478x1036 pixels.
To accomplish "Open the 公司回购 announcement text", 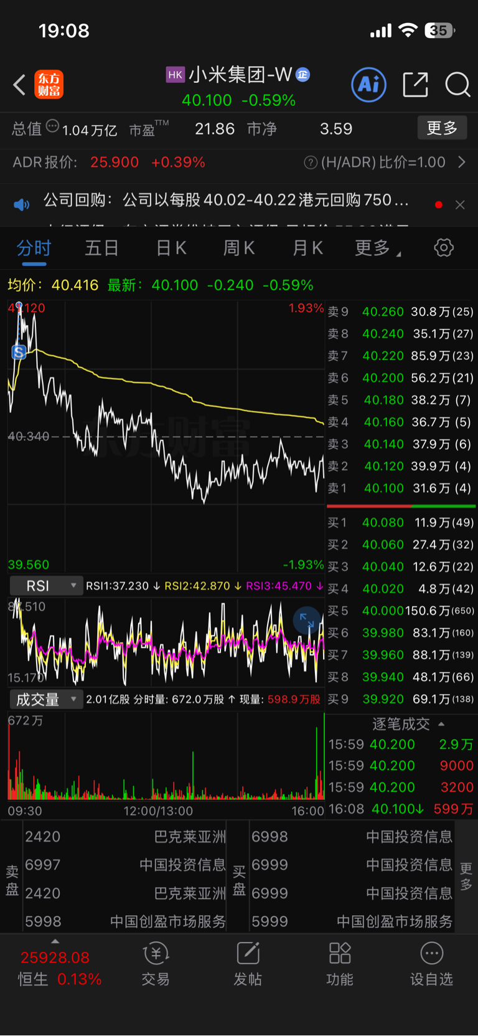I will click(226, 200).
